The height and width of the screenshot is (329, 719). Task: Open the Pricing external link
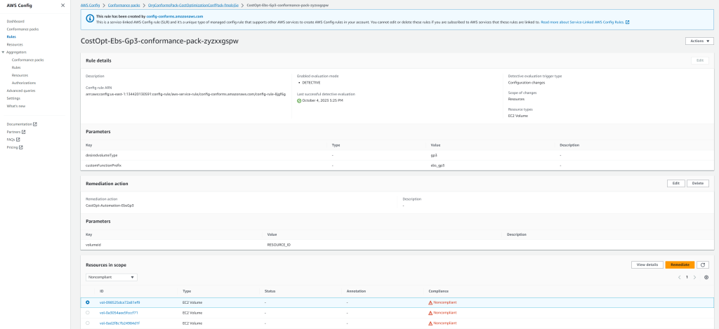tap(15, 147)
